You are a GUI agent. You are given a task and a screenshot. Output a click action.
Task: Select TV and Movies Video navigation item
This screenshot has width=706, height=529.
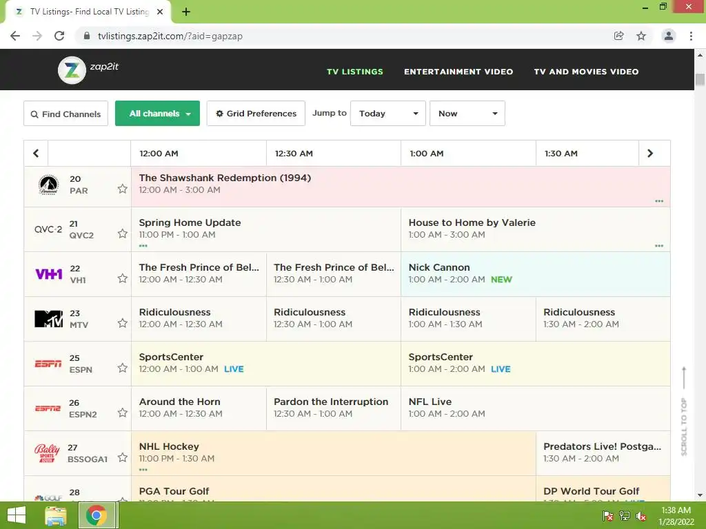coord(586,72)
